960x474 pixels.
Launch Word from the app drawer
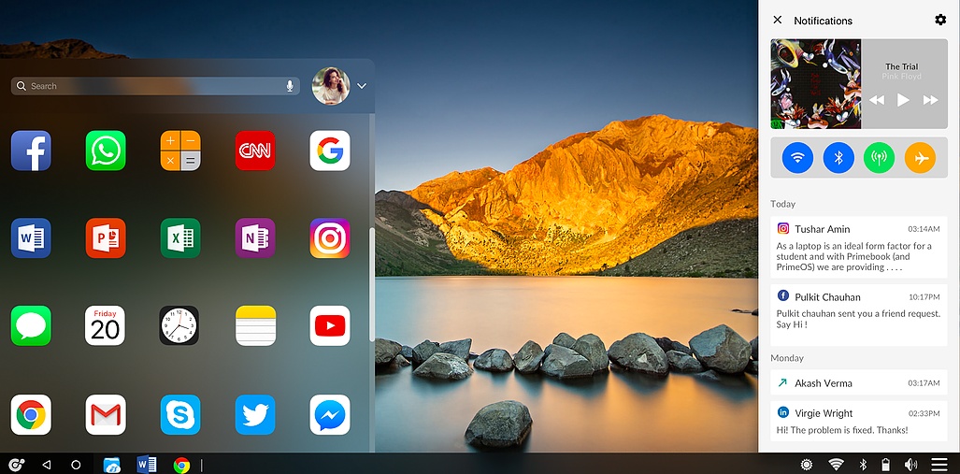pyautogui.click(x=31, y=238)
